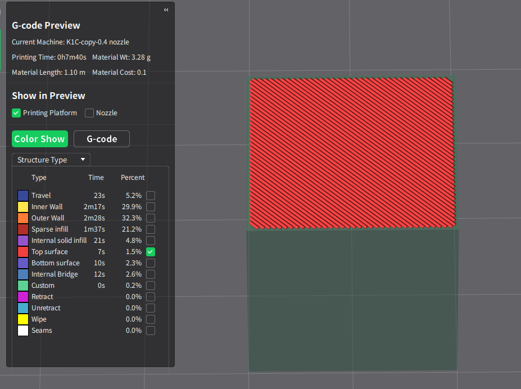521x389 pixels.
Task: Click the Internal solid infill swatch
Action: (23, 241)
